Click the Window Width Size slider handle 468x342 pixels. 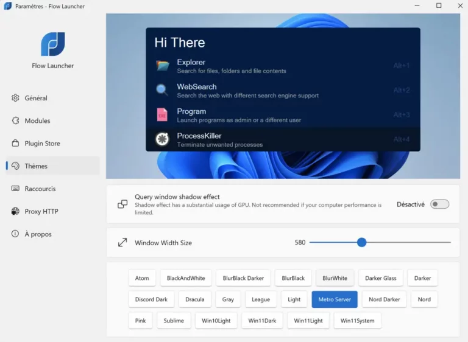(361, 242)
